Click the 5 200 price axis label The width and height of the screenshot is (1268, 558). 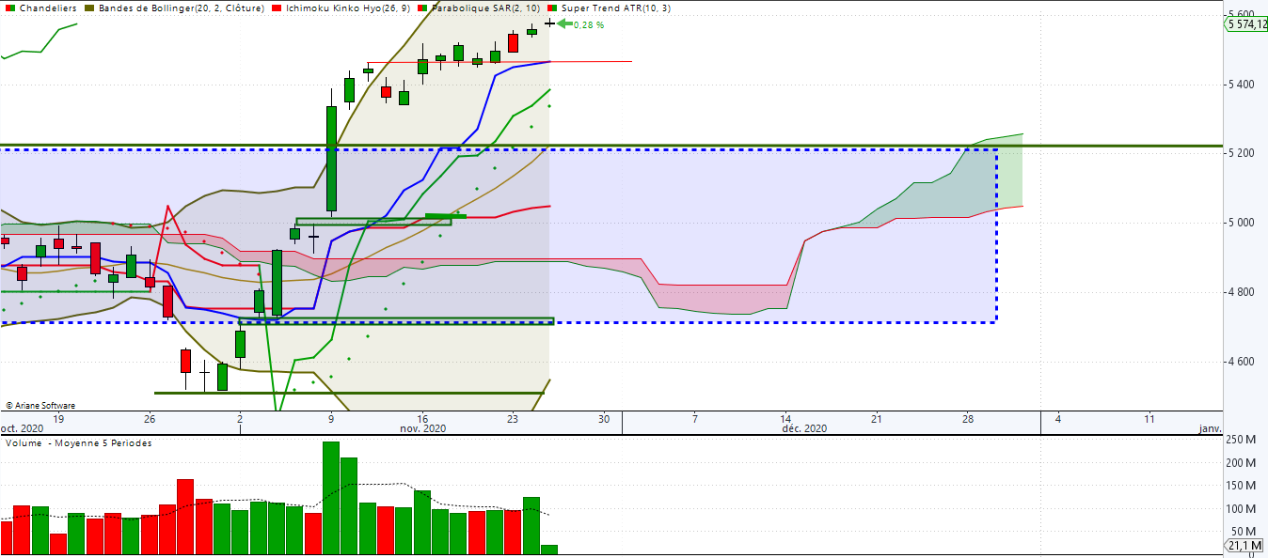(1242, 152)
